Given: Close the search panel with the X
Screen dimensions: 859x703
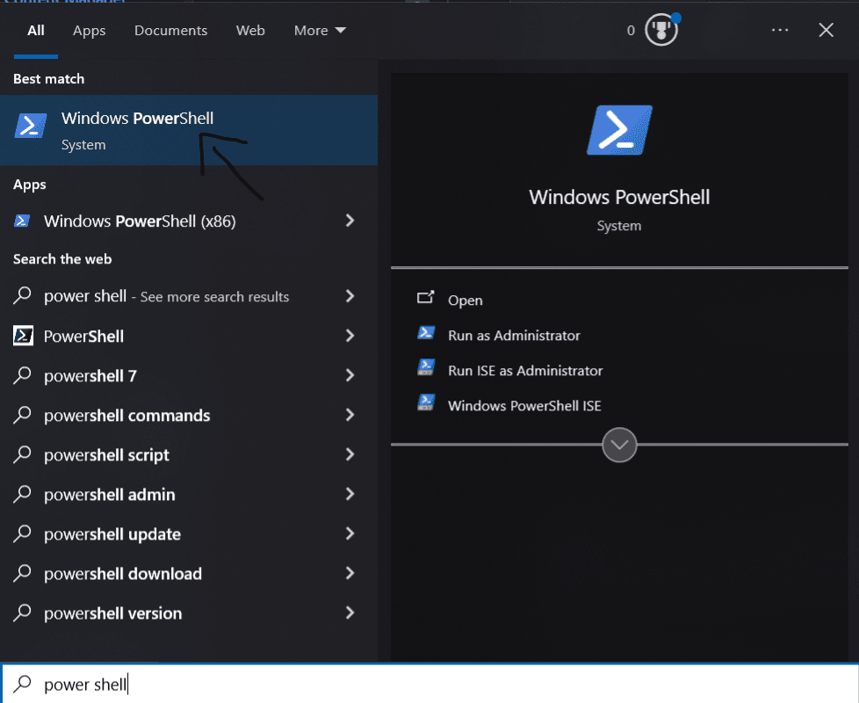Looking at the screenshot, I should tap(827, 30).
